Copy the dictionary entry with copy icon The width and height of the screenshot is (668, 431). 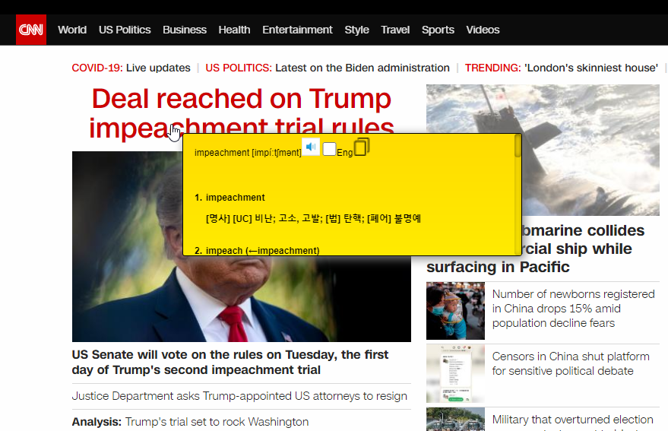pos(362,147)
